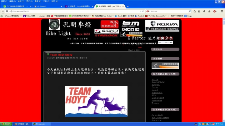Open the URL history dropdown arrow
This screenshot has width=225, height=126.
[141, 11]
